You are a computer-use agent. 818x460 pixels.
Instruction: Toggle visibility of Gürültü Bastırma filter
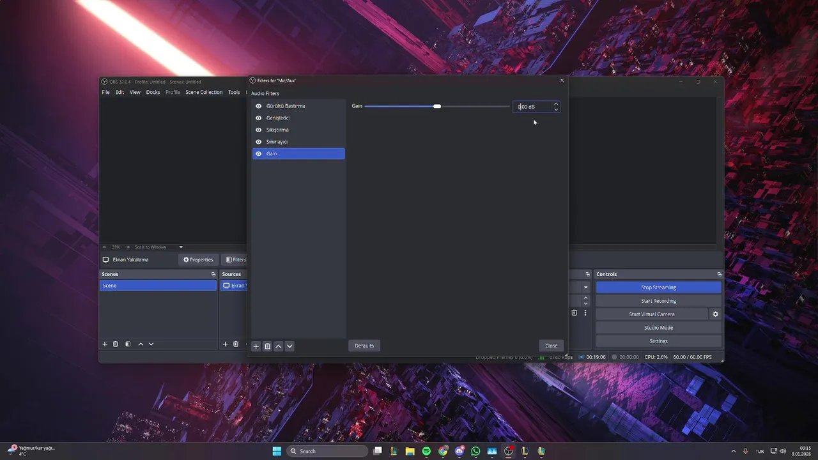[259, 106]
